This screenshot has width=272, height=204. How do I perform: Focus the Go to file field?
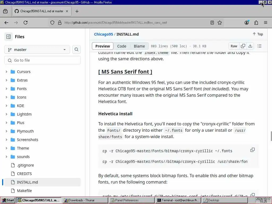[42, 60]
